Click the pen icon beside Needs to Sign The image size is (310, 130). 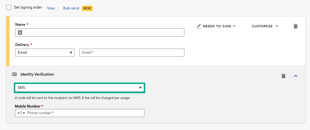(x=199, y=26)
